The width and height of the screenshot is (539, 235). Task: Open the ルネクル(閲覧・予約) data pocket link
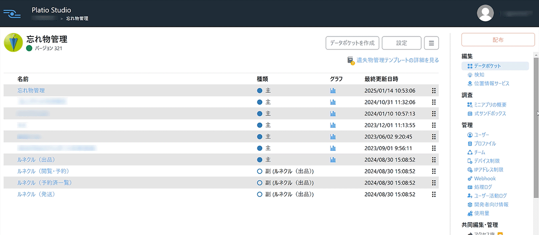click(x=43, y=171)
